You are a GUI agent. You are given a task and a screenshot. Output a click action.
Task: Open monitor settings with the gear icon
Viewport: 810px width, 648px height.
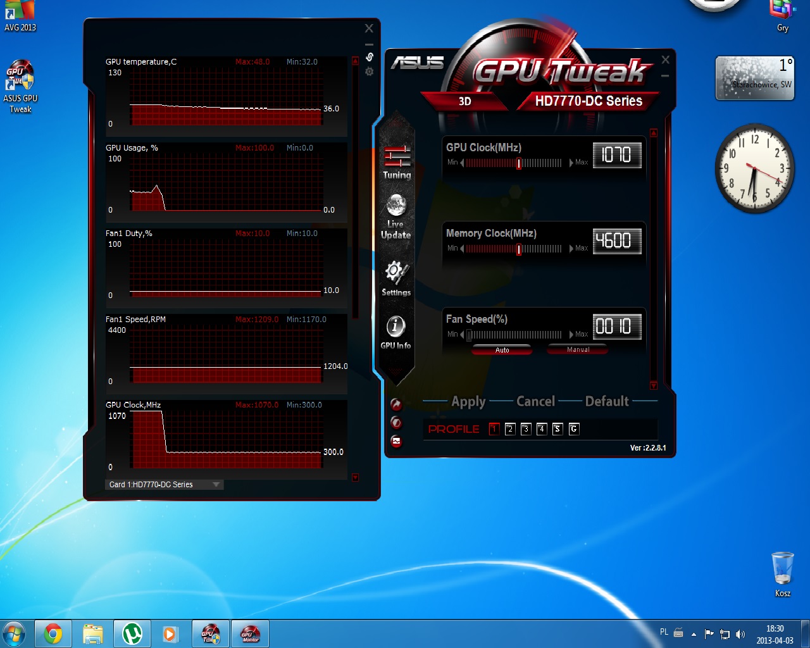click(x=370, y=72)
